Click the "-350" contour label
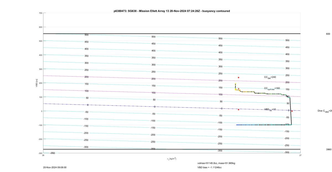The image size is (332, 172). tap(52, 153)
